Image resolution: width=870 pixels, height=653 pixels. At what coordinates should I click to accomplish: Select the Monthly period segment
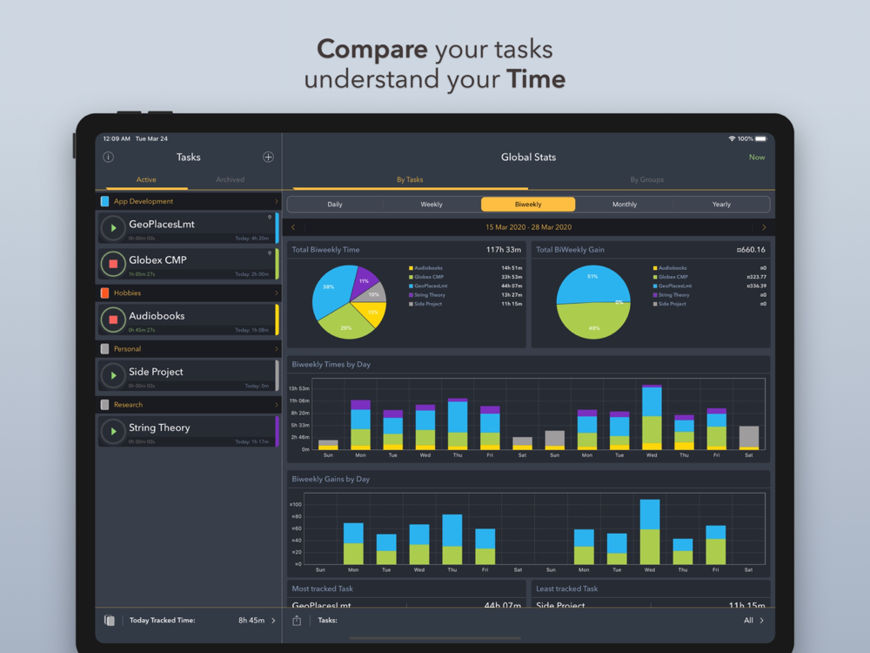625,205
